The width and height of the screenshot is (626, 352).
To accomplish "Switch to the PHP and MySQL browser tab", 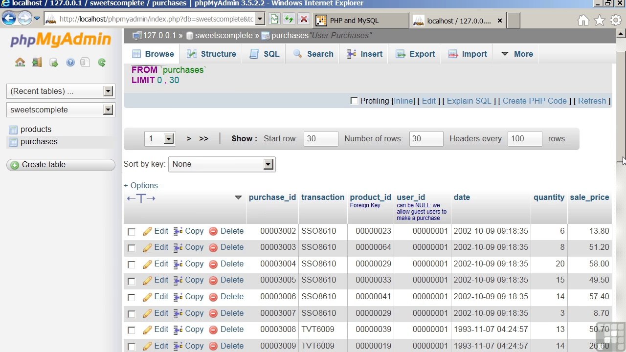I will pyautogui.click(x=361, y=21).
